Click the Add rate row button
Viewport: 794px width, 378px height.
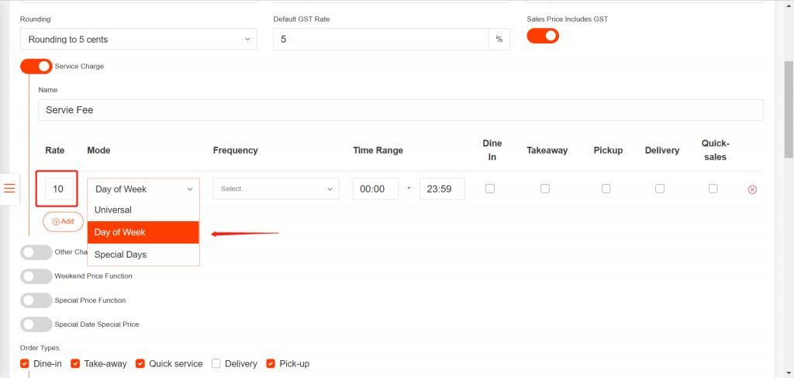[x=63, y=221]
